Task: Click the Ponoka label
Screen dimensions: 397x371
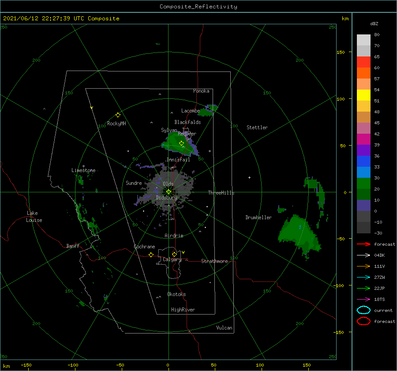Action: pyautogui.click(x=201, y=91)
